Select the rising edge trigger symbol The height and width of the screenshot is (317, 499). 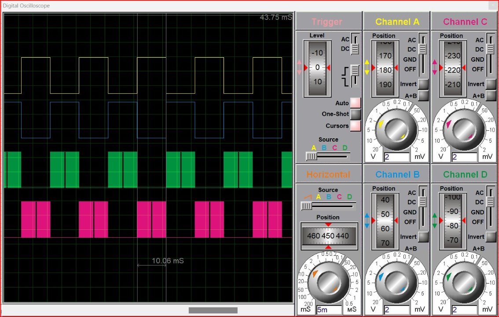345,72
